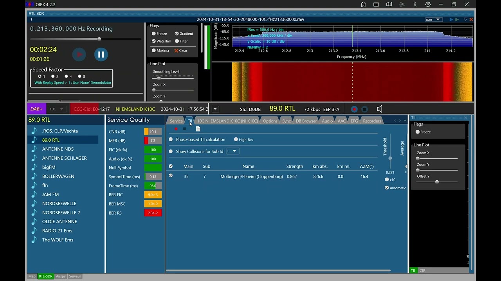Screen dimensions: 501x281
Task: Click the stop square in the TII tab toolbar
Action: point(184,129)
